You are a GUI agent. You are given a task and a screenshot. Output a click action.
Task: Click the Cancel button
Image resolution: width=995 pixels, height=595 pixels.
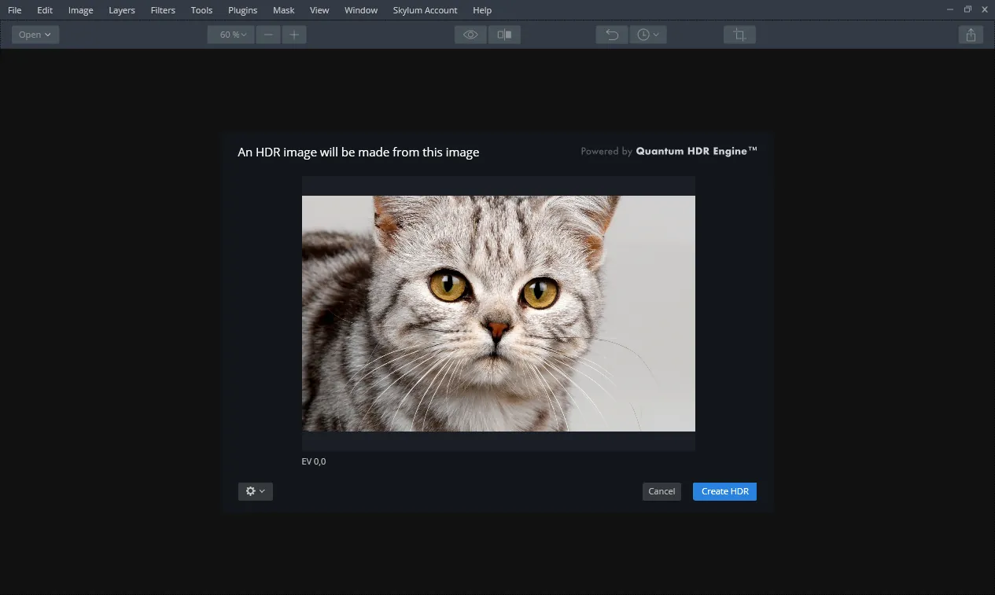tap(661, 491)
